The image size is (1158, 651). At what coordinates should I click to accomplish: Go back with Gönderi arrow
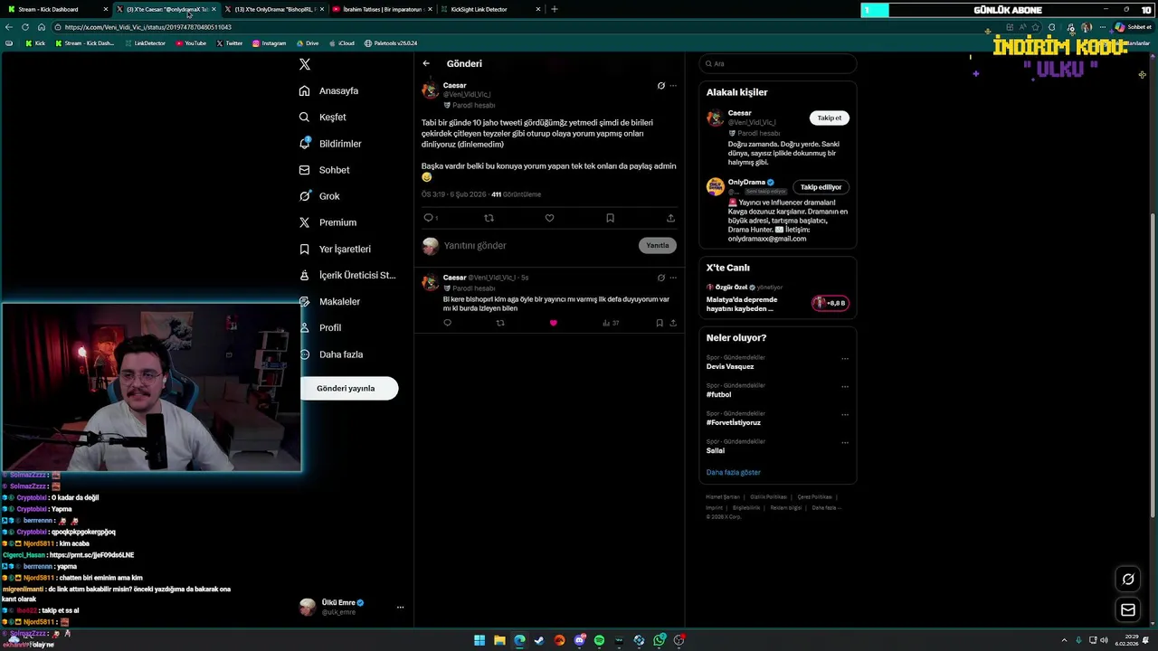coord(426,63)
